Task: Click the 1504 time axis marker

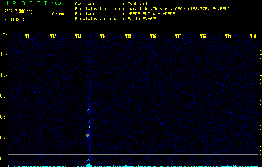Action: tap(102, 36)
